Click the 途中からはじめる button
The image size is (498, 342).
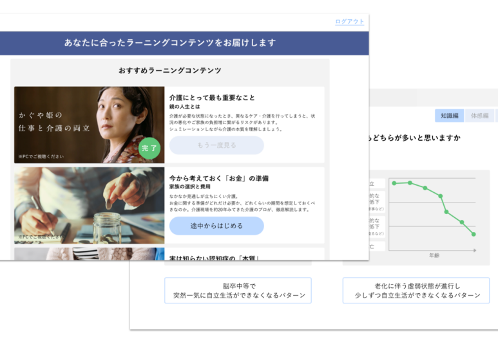pyautogui.click(x=216, y=226)
